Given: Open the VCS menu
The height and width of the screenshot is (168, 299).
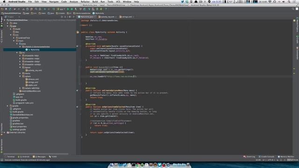Looking at the screenshot, I should pos(118,2).
